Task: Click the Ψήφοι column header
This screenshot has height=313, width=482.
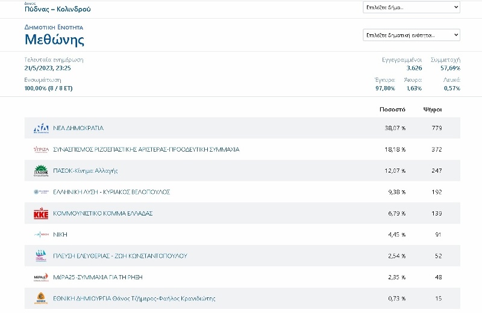Action: pyautogui.click(x=433, y=110)
